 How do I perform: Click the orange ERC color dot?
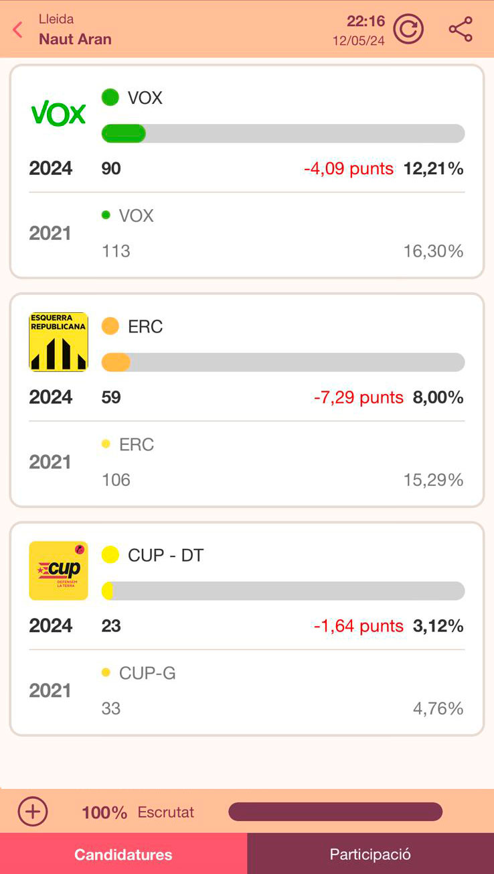tap(110, 326)
